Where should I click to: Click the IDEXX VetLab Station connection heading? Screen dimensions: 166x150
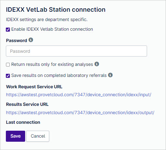tap(56, 10)
